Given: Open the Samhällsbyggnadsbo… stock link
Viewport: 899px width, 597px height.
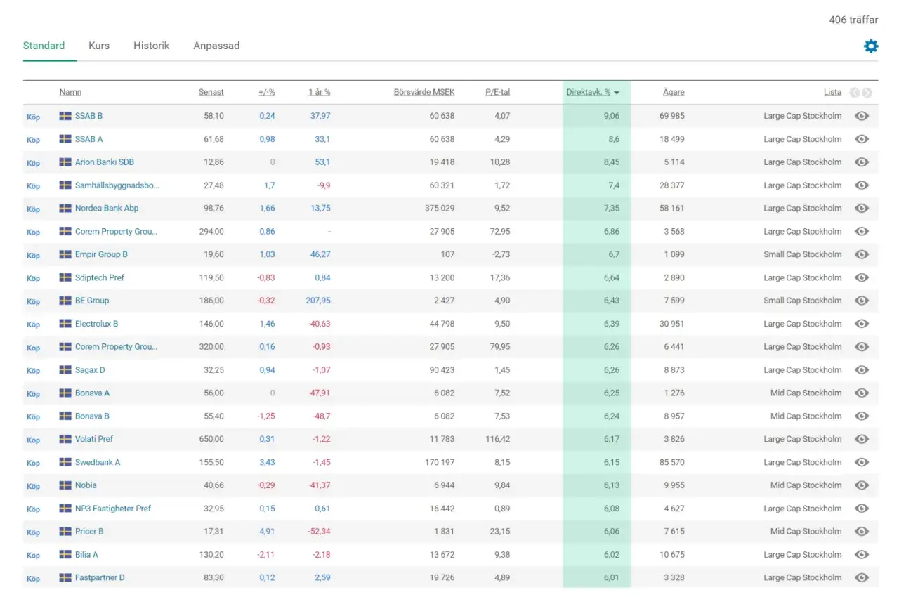Looking at the screenshot, I should coord(117,185).
